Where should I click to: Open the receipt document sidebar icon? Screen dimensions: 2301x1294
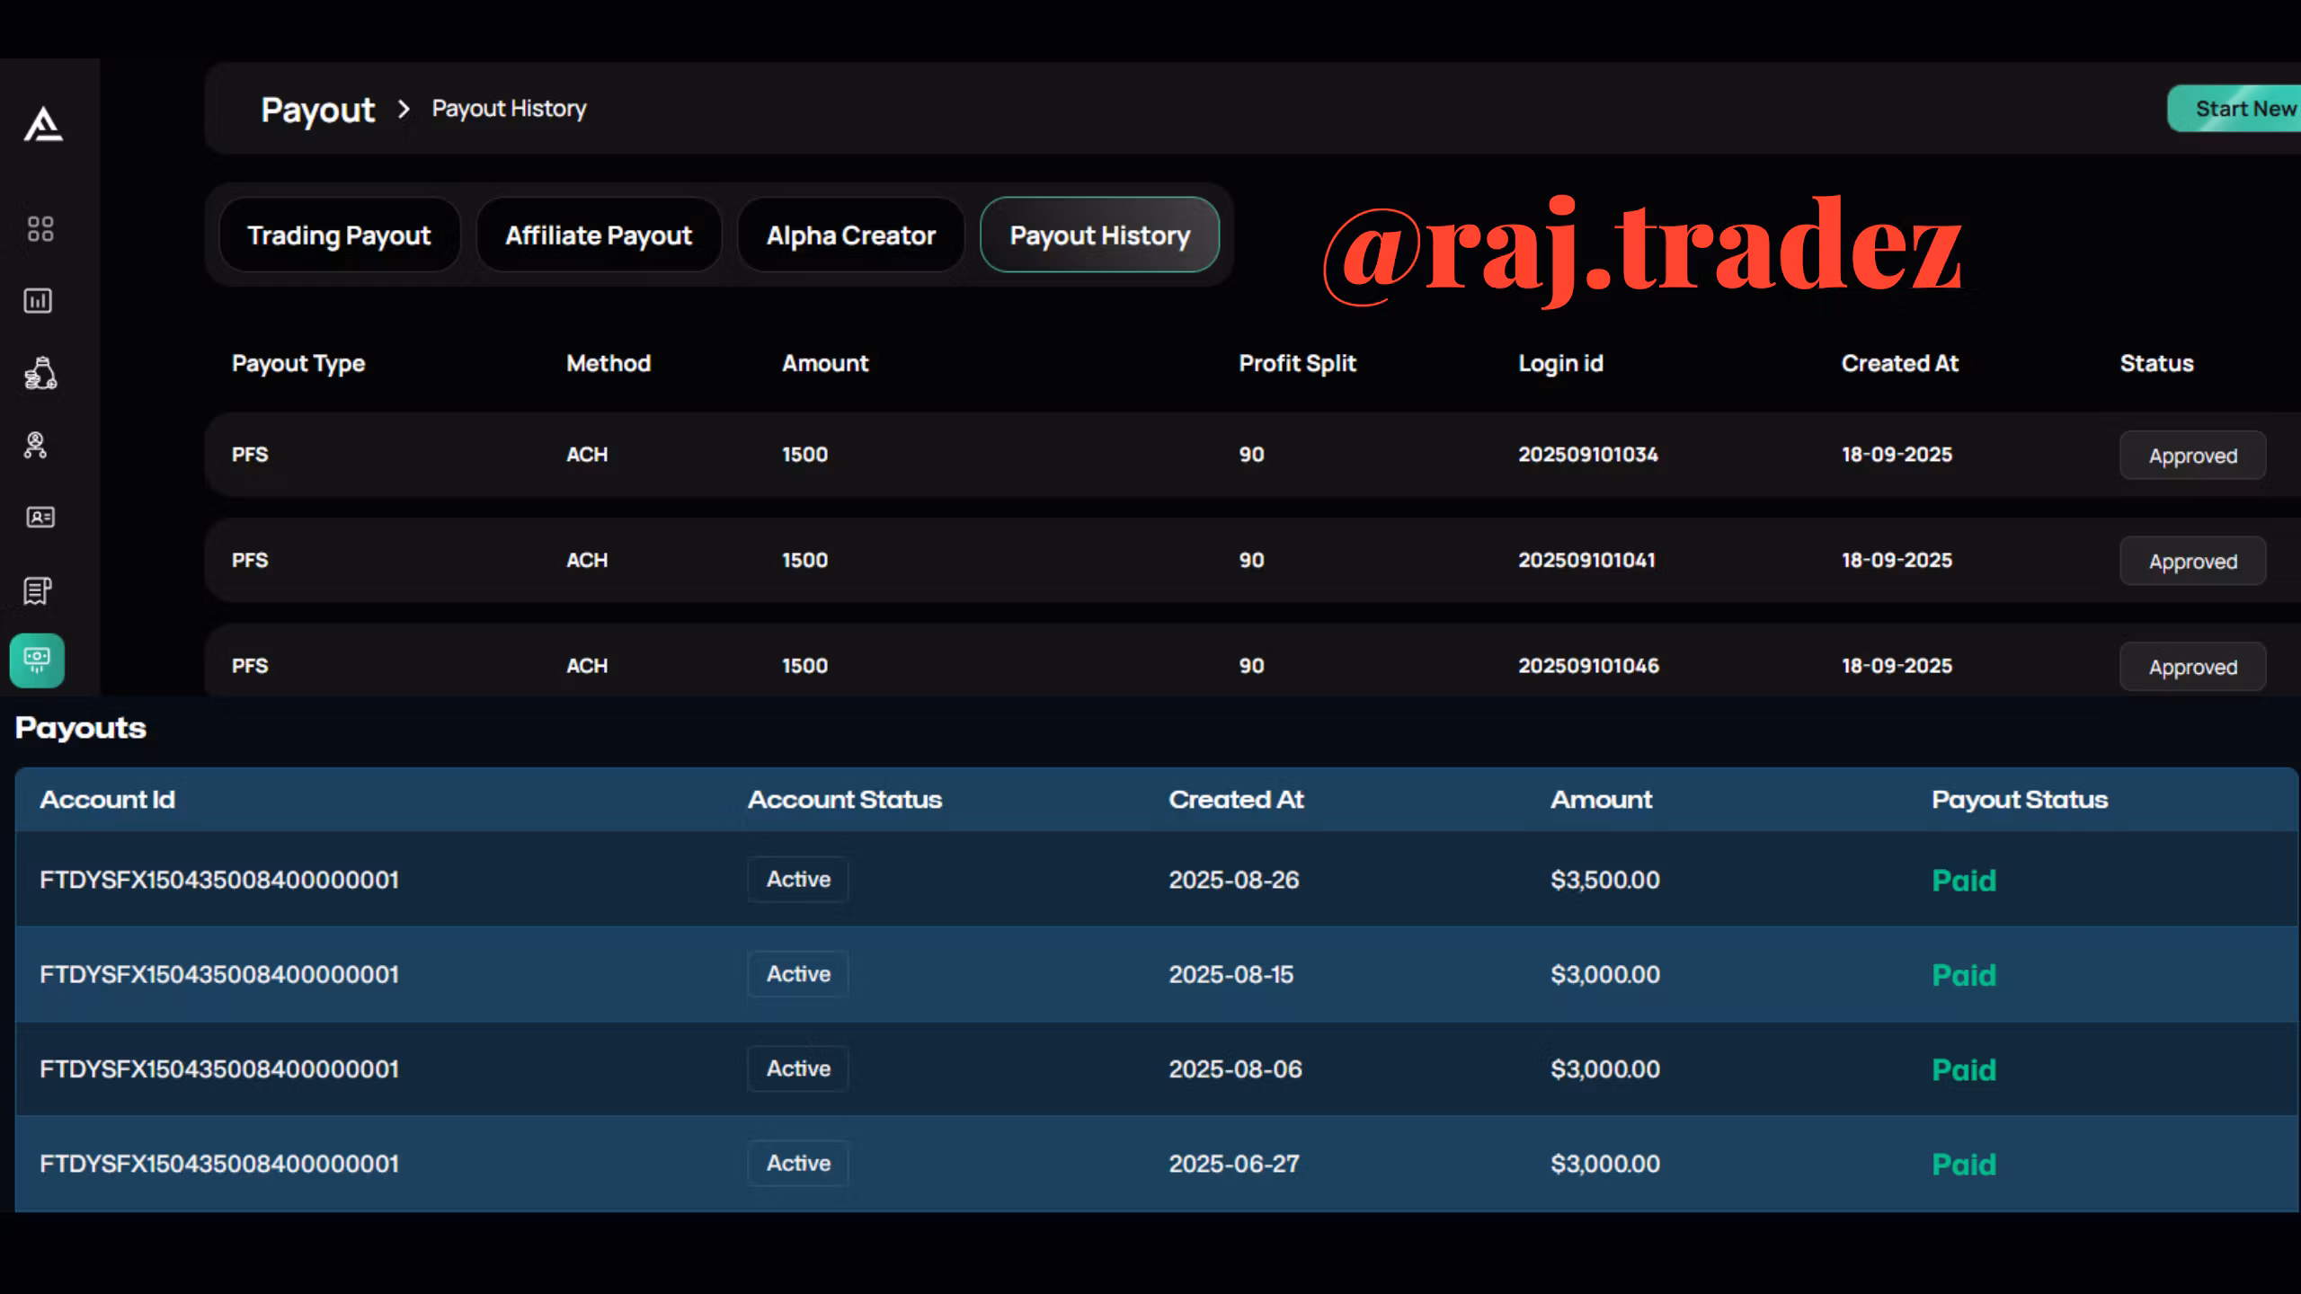click(x=37, y=590)
